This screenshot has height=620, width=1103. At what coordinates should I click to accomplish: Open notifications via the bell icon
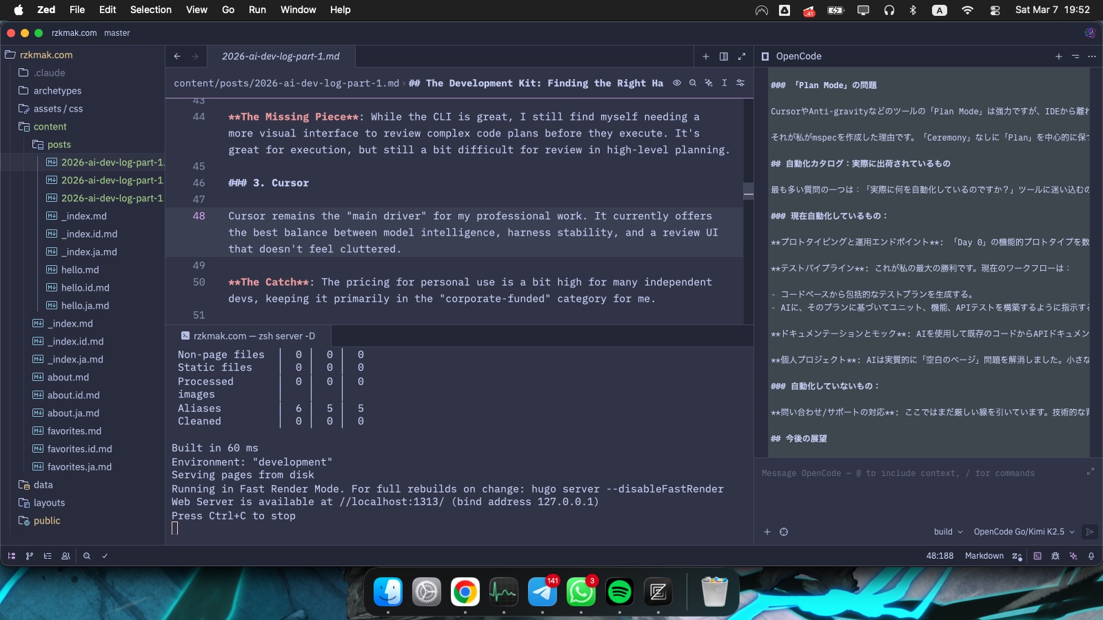[x=1091, y=556]
